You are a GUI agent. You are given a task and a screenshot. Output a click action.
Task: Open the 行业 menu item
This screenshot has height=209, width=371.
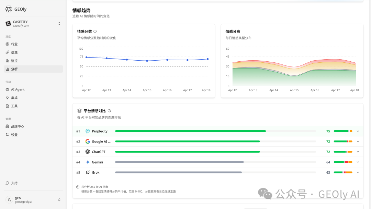[x=33, y=44]
